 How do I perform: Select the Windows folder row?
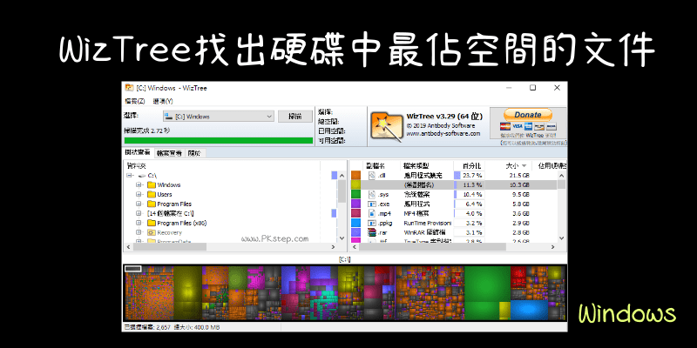click(169, 184)
